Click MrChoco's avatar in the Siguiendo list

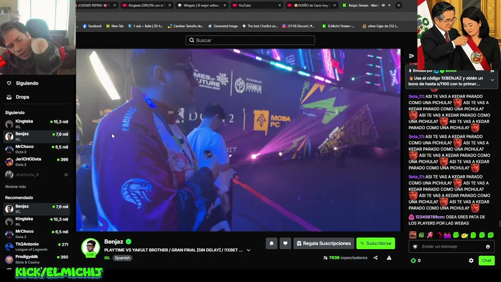pyautogui.click(x=9, y=149)
